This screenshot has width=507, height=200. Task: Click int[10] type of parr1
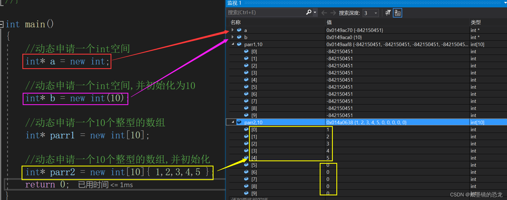[x=477, y=44]
